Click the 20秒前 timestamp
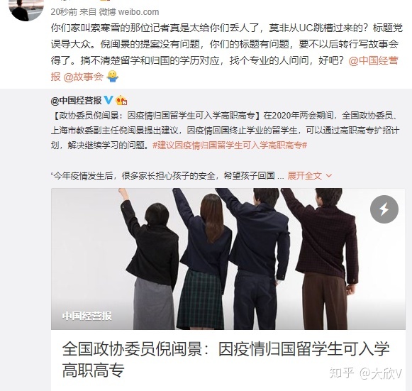Viewport: 412px width, 391px height. pos(64,12)
